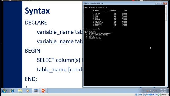This screenshot has height=96, width=170.
Task: Click the DEPTNO column header
Action: (113, 10)
